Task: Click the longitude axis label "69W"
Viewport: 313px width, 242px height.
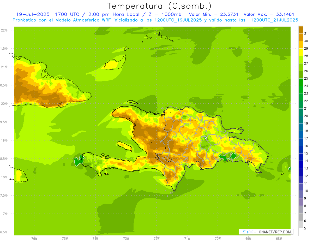Action: (x=248, y=238)
